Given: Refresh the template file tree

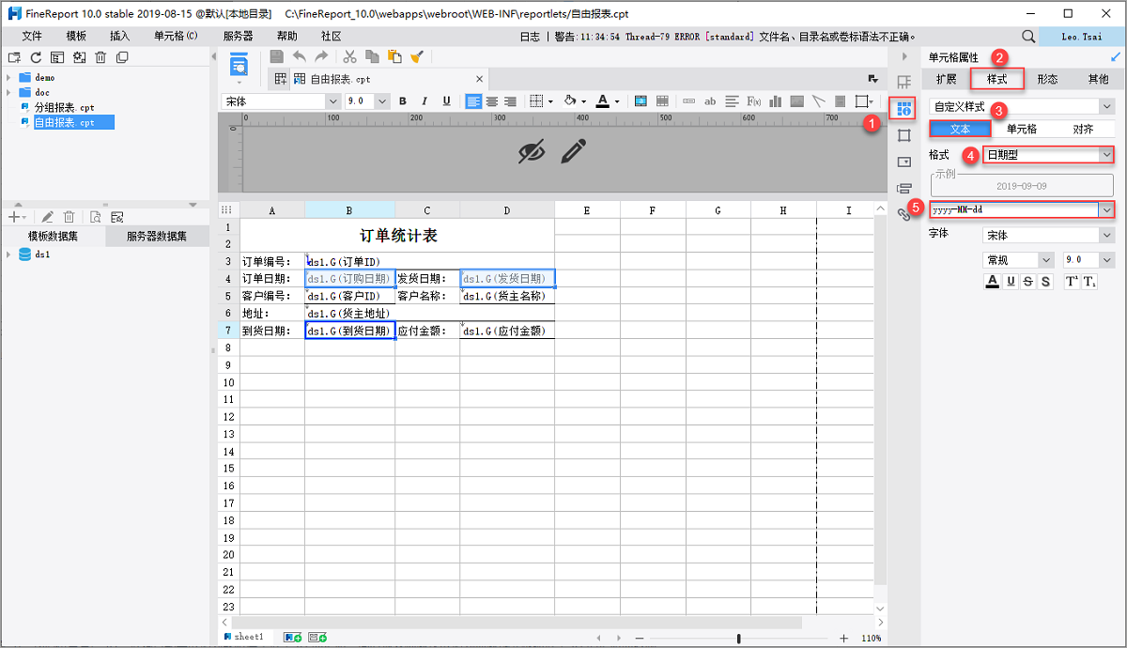Looking at the screenshot, I should coord(37,57).
